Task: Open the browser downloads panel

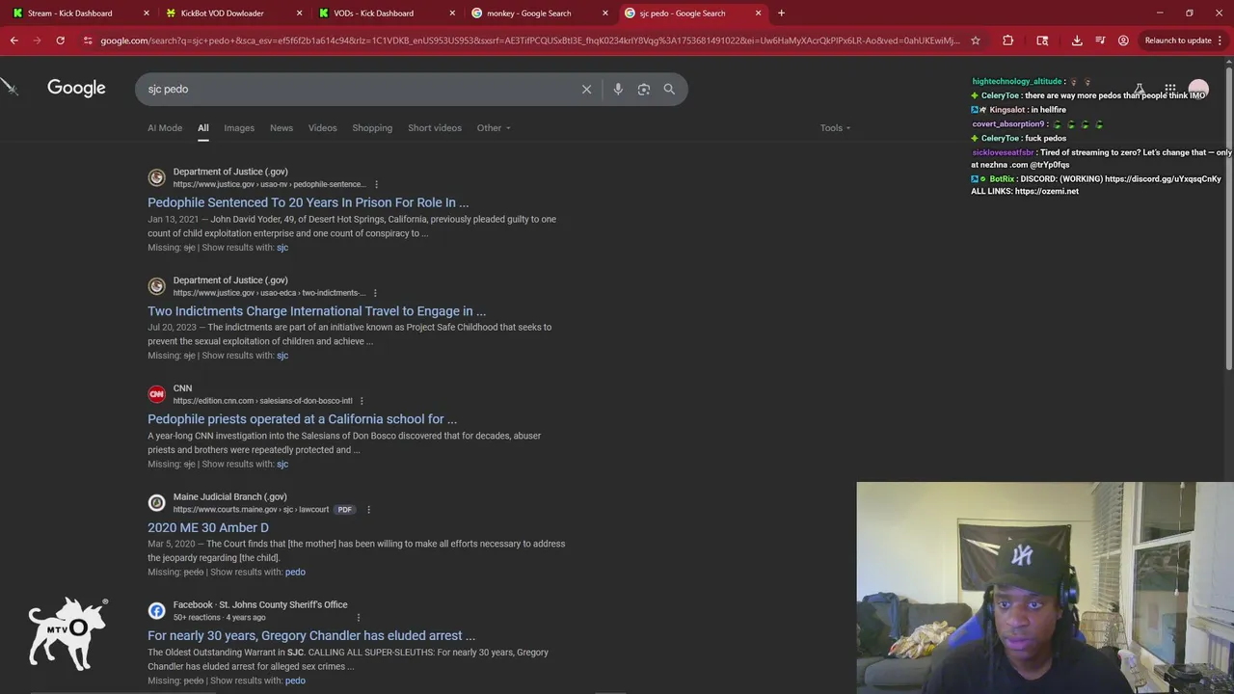Action: pos(1077,40)
